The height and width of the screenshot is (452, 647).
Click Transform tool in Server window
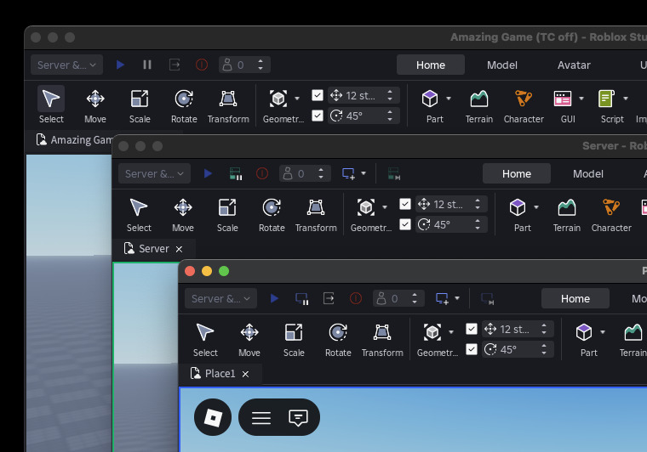pyautogui.click(x=316, y=213)
